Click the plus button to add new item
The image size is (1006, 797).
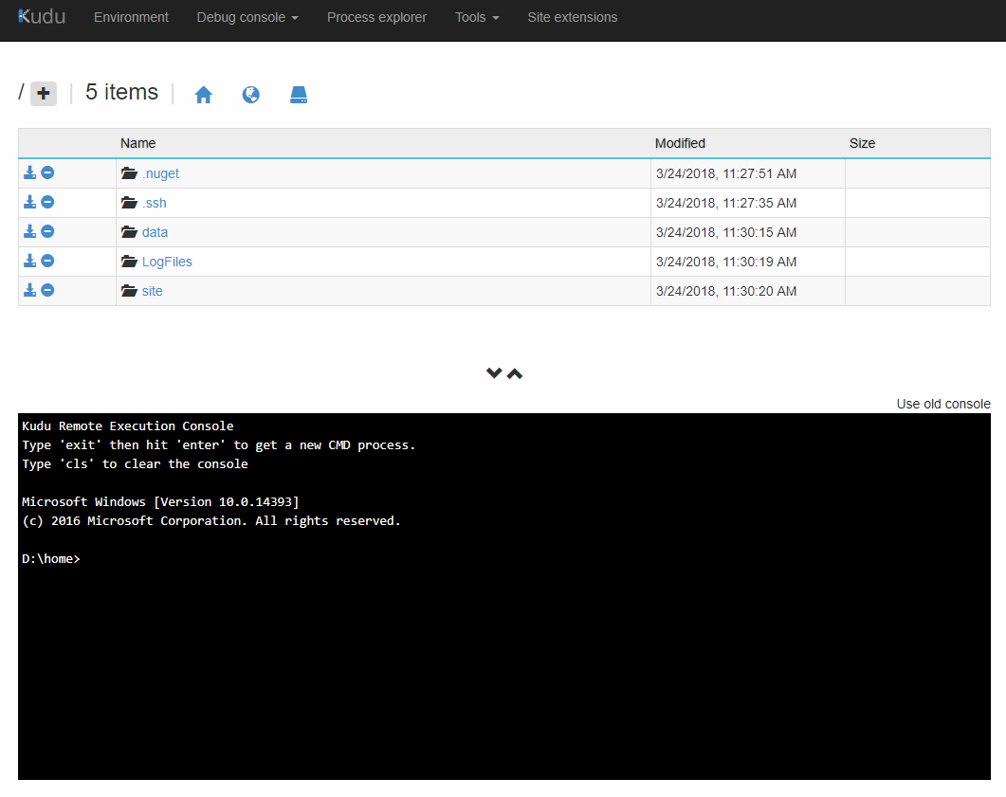coord(44,94)
